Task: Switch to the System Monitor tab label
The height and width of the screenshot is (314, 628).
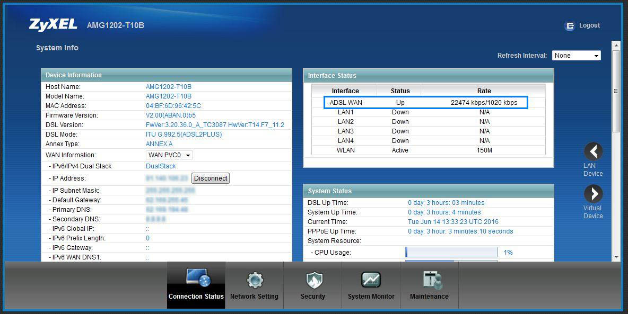Action: pos(371,297)
